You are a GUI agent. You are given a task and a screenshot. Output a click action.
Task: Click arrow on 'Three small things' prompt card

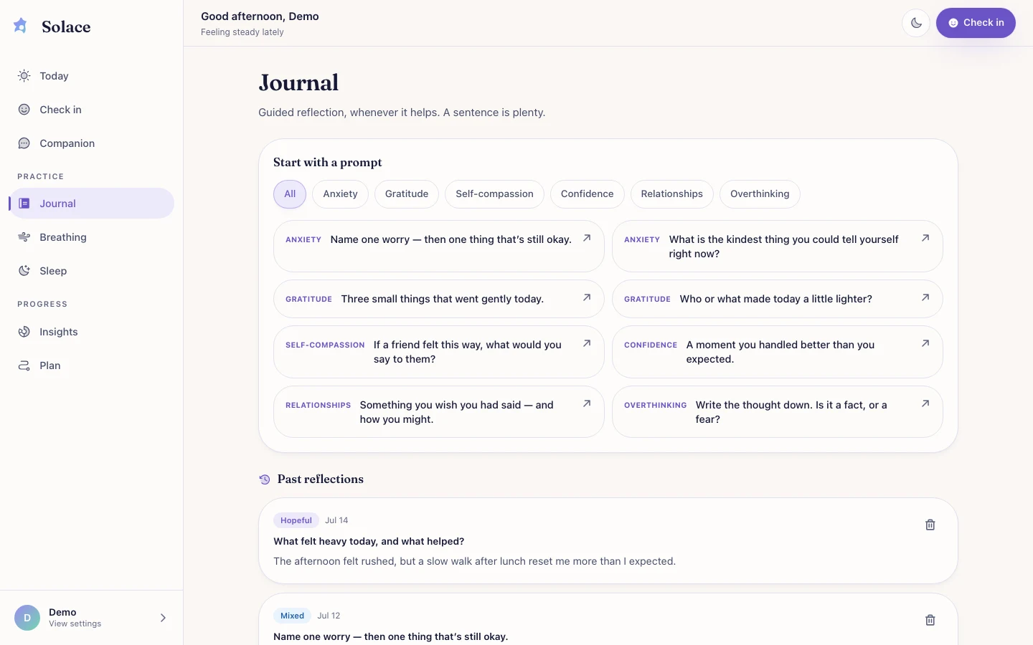587,297
